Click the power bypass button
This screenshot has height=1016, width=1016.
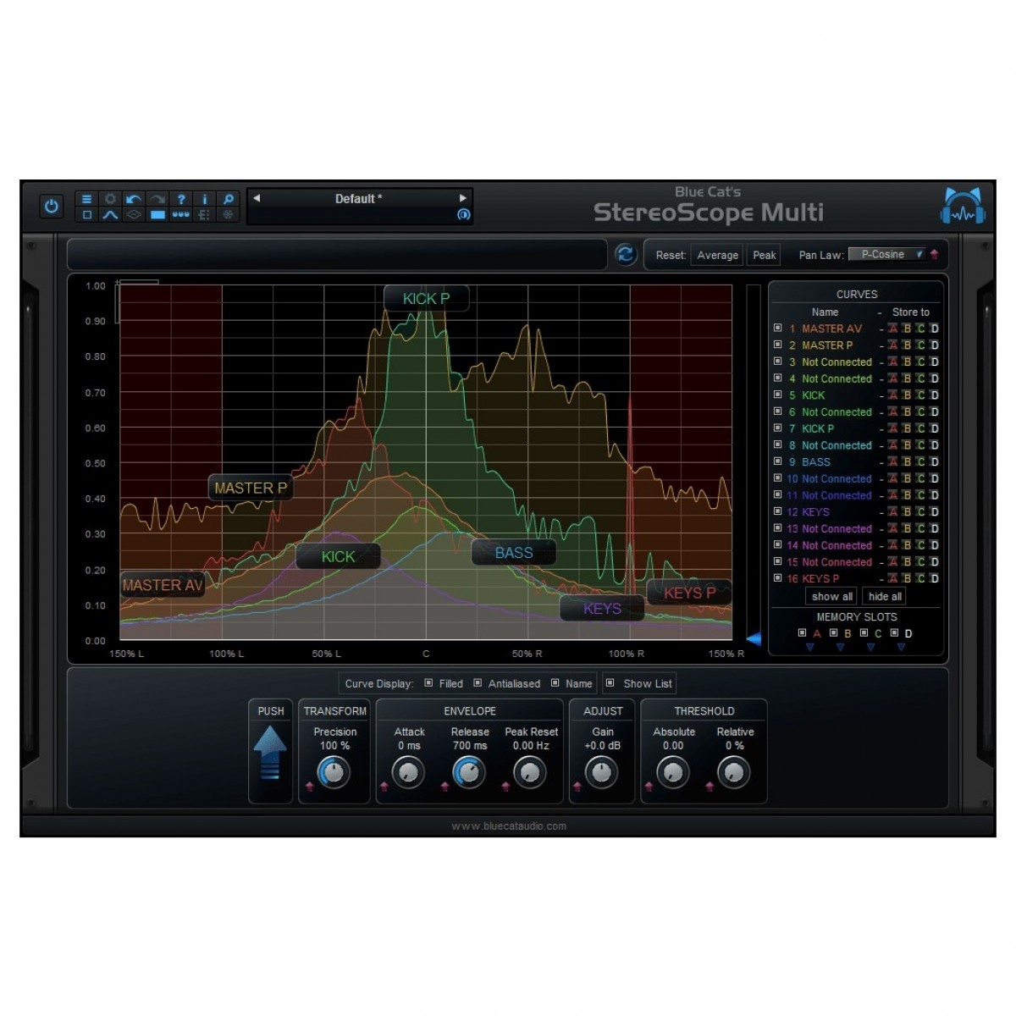point(52,207)
